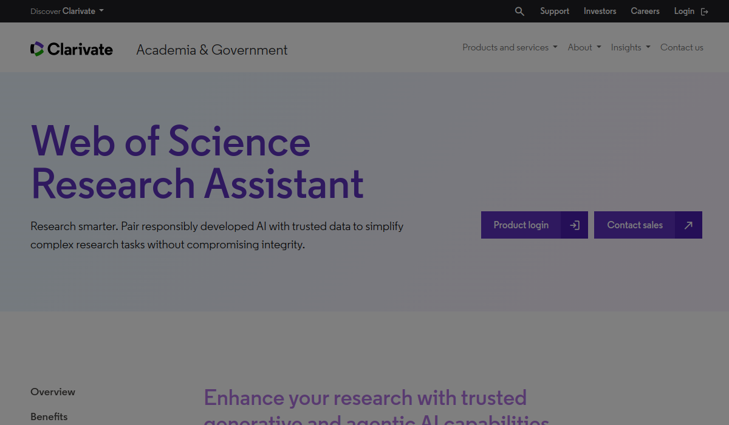This screenshot has height=425, width=729.
Task: Expand the Products and services menu
Action: 510,47
